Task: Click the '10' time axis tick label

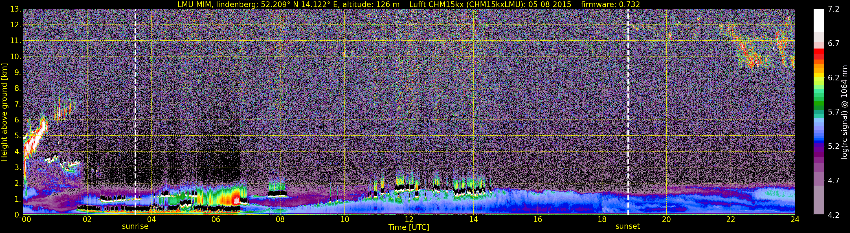Action: coord(344,219)
